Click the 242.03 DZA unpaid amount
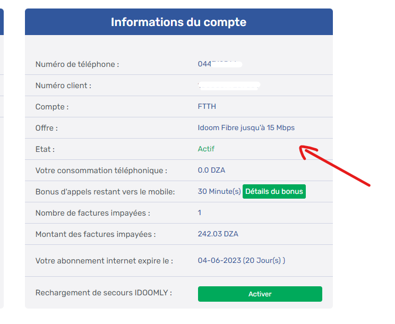 [x=218, y=234]
